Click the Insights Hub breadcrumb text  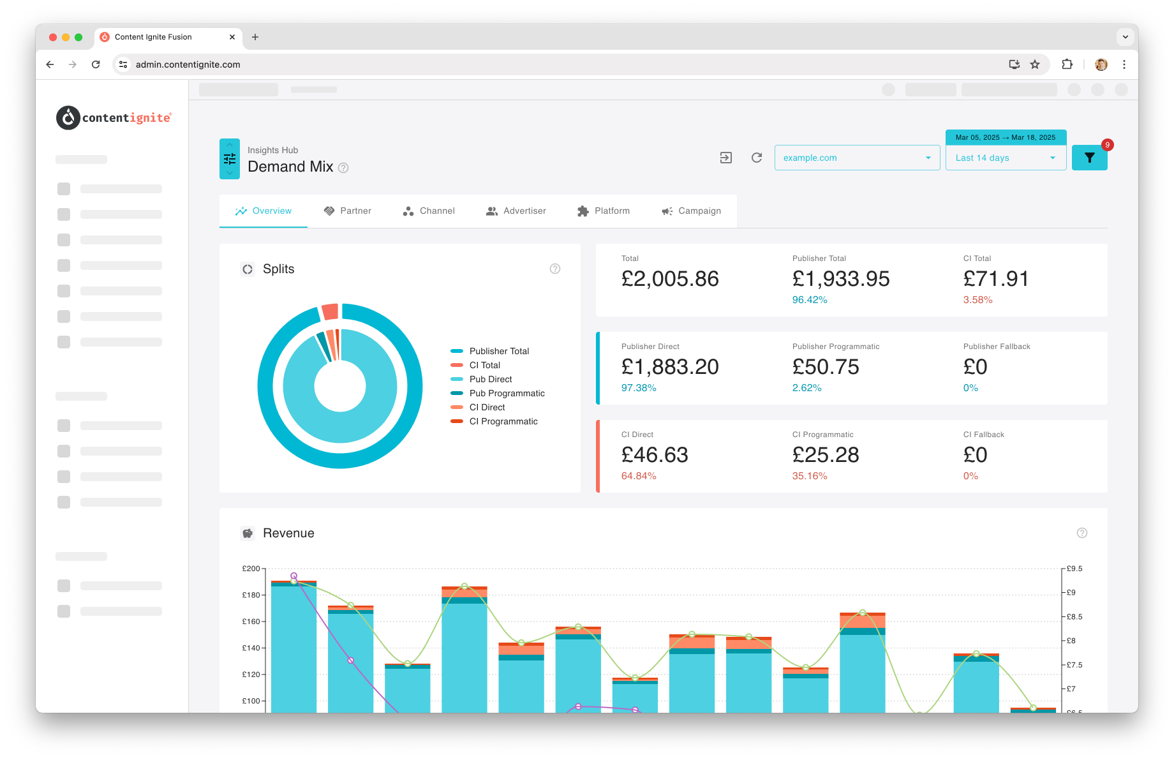[273, 150]
